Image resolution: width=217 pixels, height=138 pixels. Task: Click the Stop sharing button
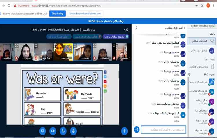57,14
